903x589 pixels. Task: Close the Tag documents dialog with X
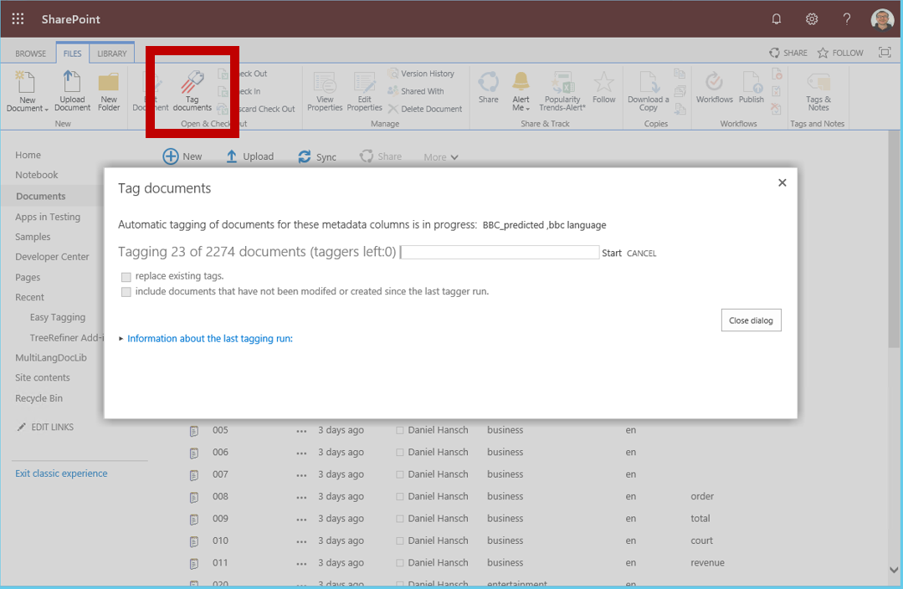[782, 183]
